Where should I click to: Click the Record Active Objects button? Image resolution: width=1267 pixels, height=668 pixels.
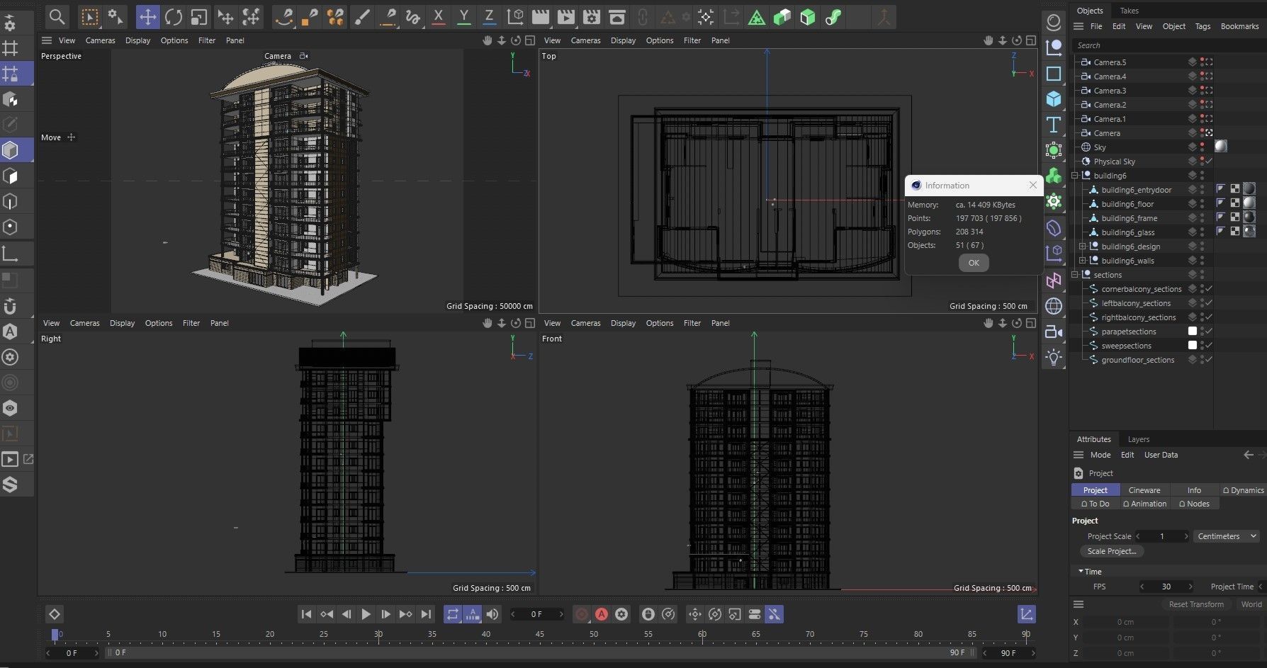coord(582,614)
